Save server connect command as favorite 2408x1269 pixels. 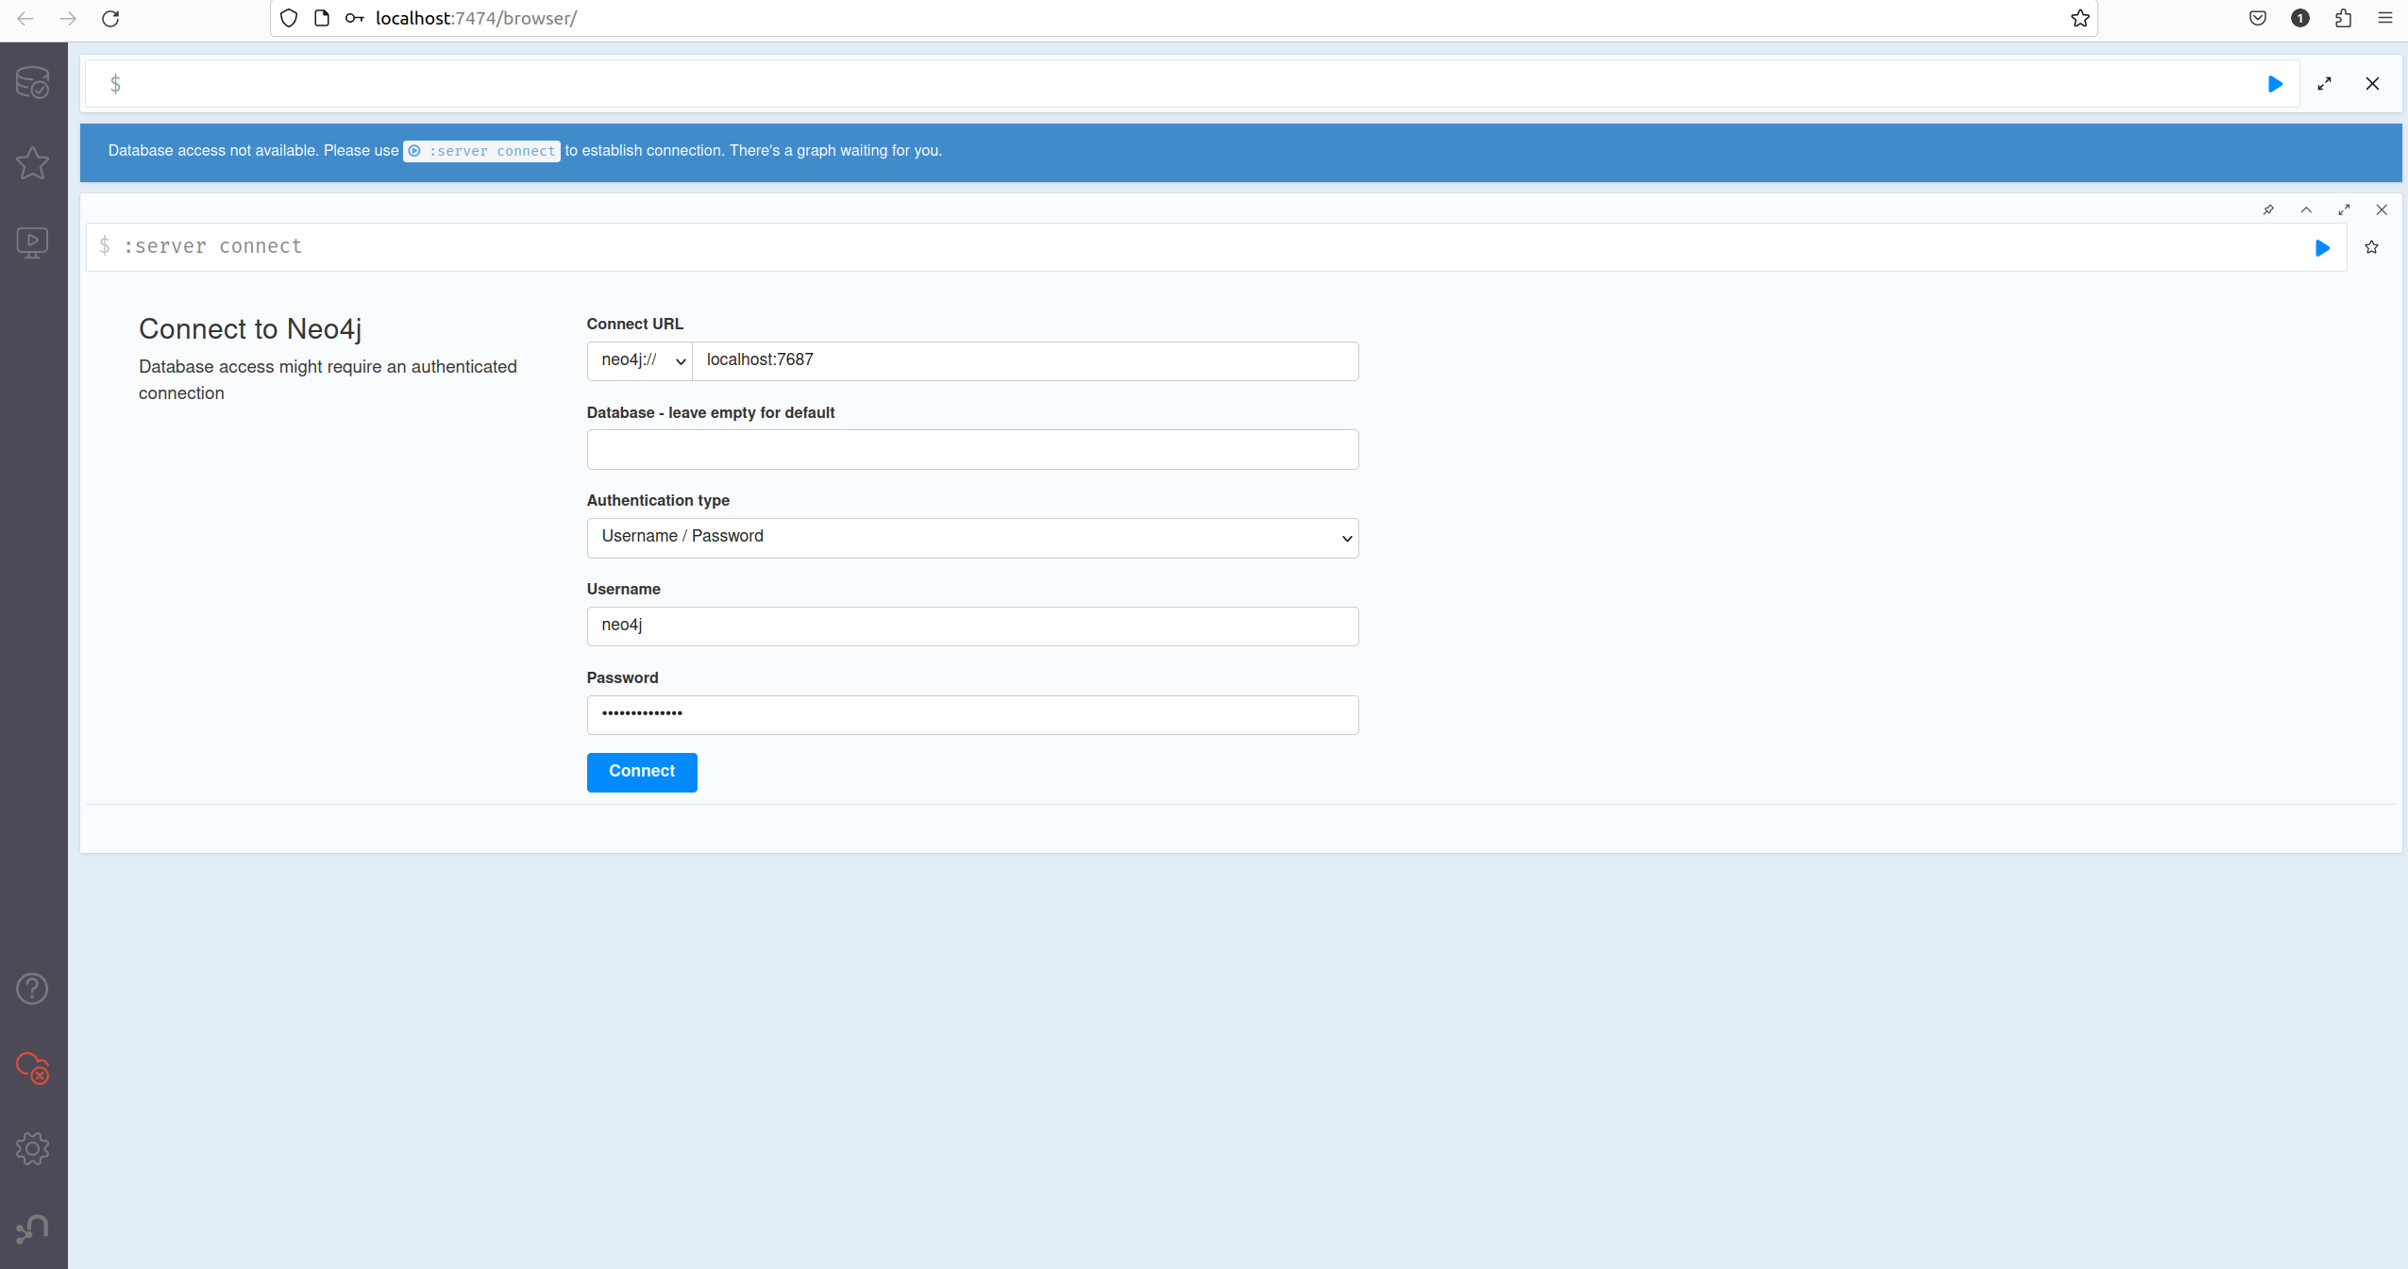(2371, 247)
